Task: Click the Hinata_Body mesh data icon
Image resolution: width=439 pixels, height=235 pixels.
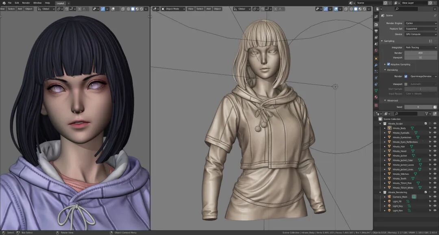Action: tap(412, 128)
